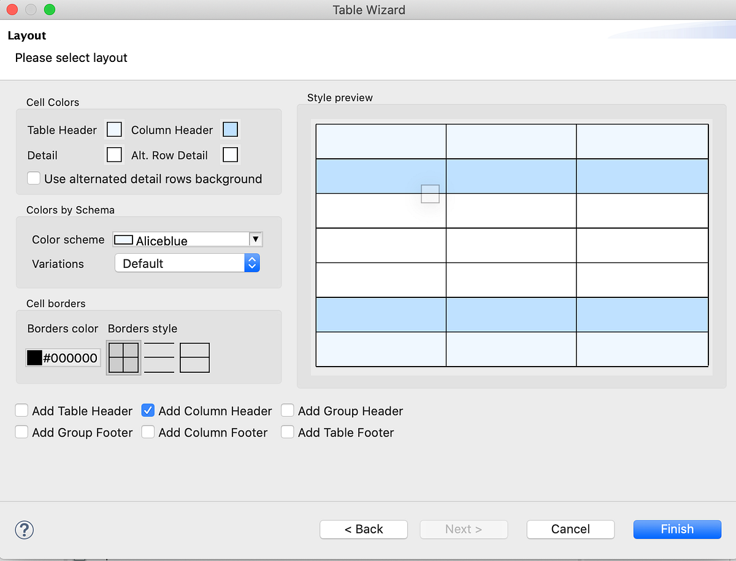Viewport: 736px width, 561px height.
Task: Select the outer border only style
Action: pos(194,357)
